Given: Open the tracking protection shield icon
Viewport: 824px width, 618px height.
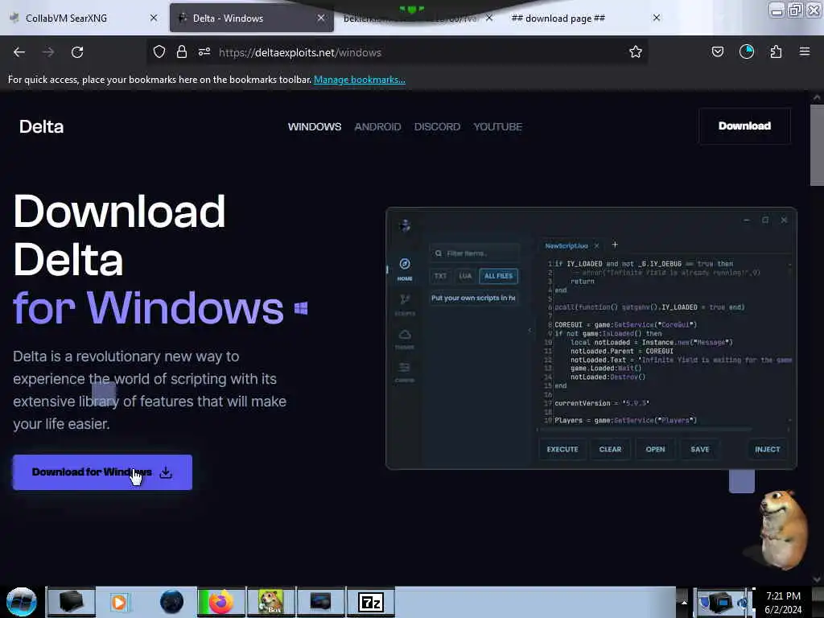Looking at the screenshot, I should 159,52.
